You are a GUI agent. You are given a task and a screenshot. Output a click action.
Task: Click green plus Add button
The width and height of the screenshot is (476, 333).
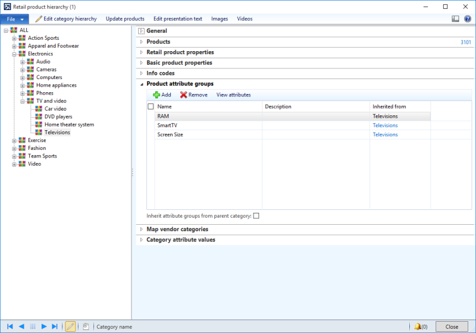point(162,95)
